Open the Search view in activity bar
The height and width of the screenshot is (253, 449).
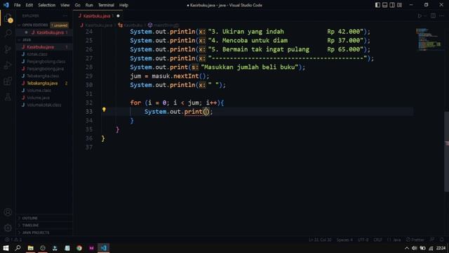pyautogui.click(x=8, y=33)
